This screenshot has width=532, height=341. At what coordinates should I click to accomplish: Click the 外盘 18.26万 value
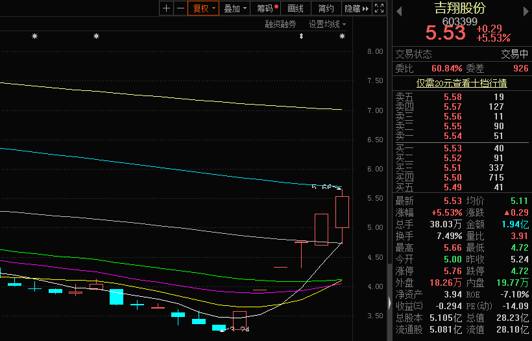[446, 283]
